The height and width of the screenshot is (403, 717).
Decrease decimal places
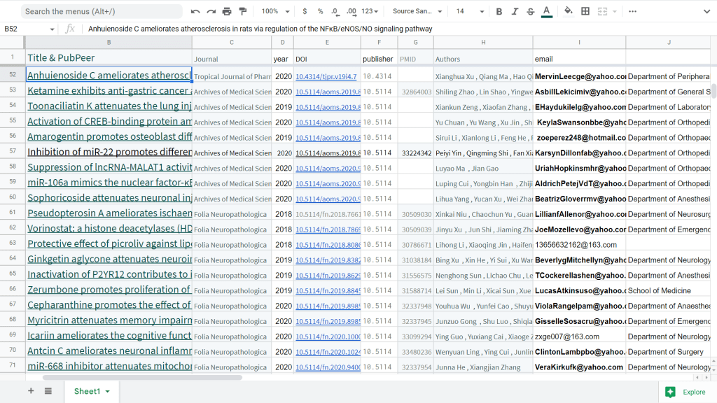coord(335,11)
